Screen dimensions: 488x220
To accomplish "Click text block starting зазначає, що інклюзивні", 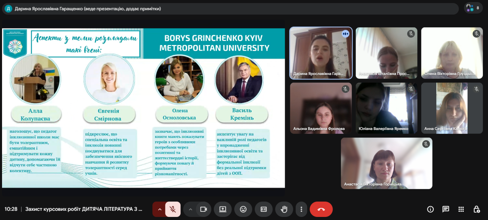I will pos(179,152).
